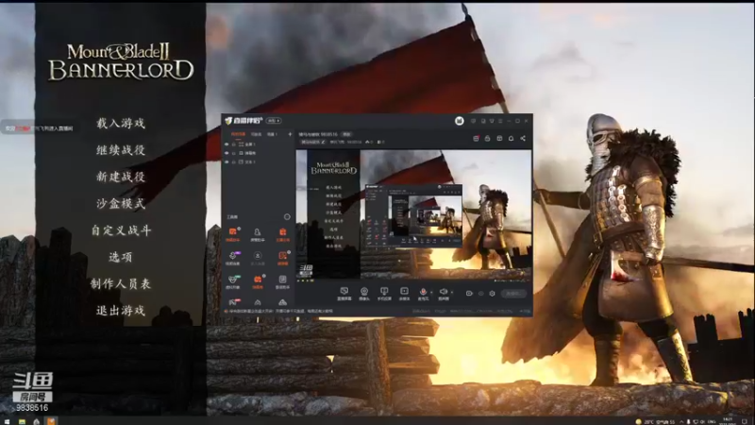This screenshot has width=755, height=425.
Task: Open the grey document tool in toolbox third row
Action: point(282,280)
